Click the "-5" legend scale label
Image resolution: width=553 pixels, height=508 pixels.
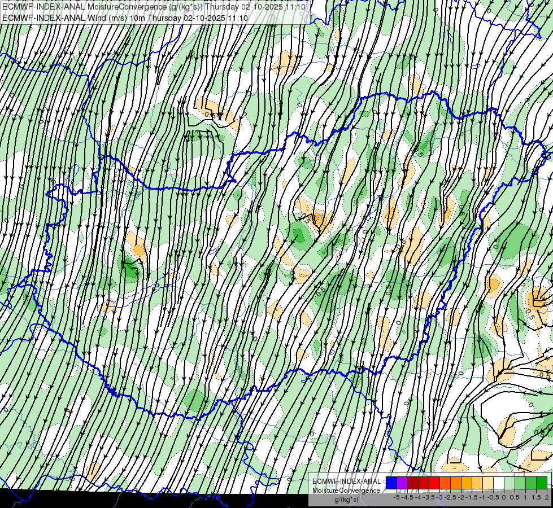pyautogui.click(x=397, y=497)
